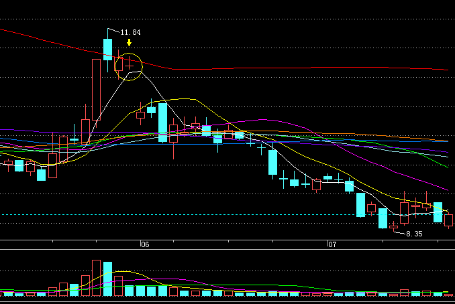Click the yellow down arrow marker
Viewport: 455px width, 304px height.
point(129,43)
